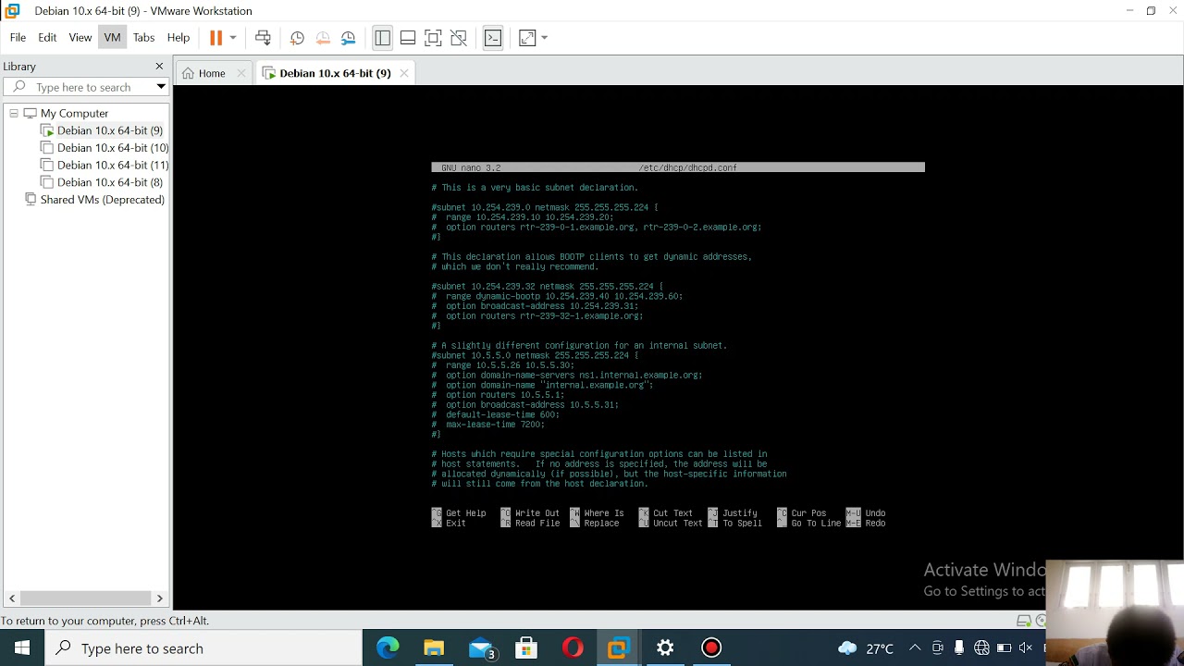
Task: Close the Debian 10.x 64-bit (9) tab
Action: [404, 73]
